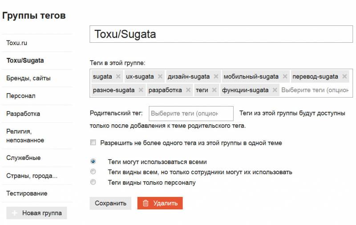Viewport: 356px width, 225px height.
Task: Remove the sugata tag with its x icon
Action: 118,76
